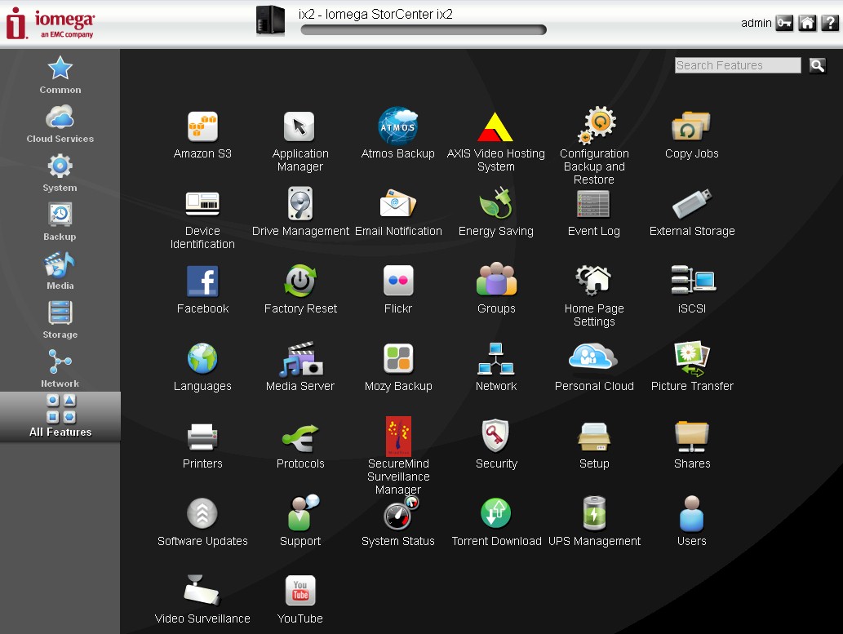Switch to Storage category in sidebar
Viewport: 843px width, 634px height.
pyautogui.click(x=60, y=319)
